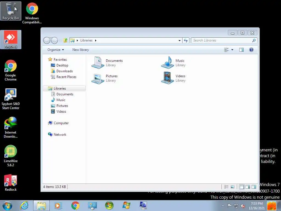Open Organize dropdown menu
This screenshot has height=211, width=281.
56,50
